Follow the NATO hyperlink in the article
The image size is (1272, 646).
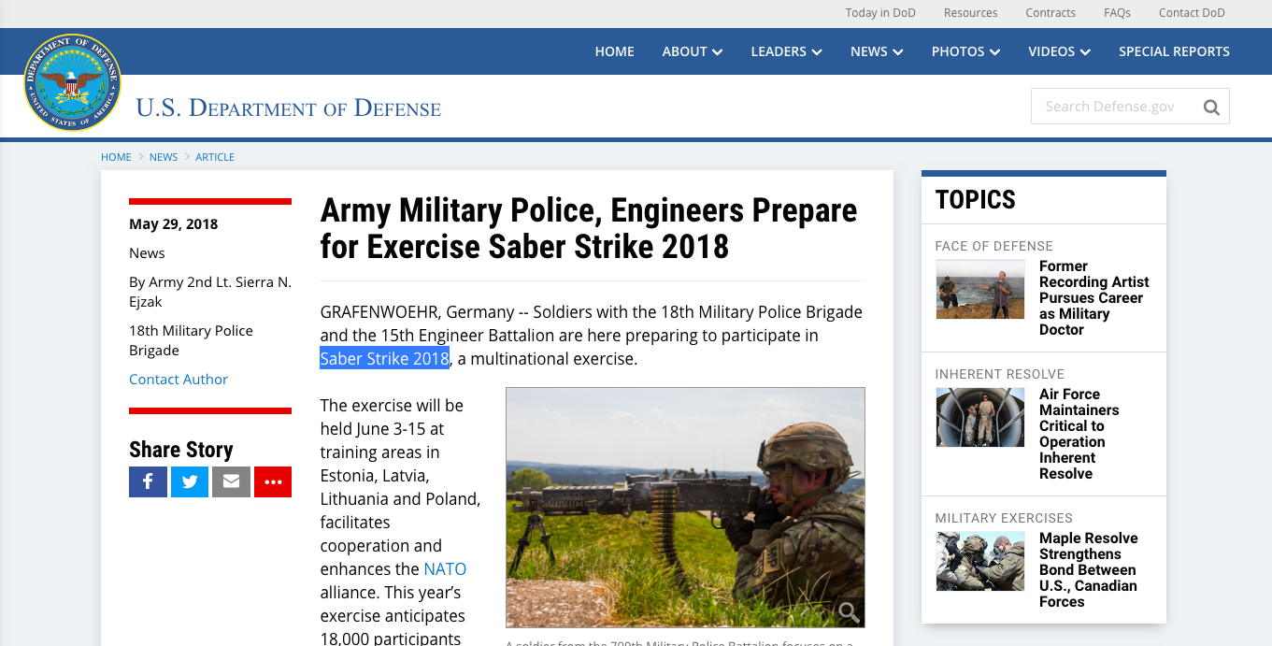click(x=445, y=568)
